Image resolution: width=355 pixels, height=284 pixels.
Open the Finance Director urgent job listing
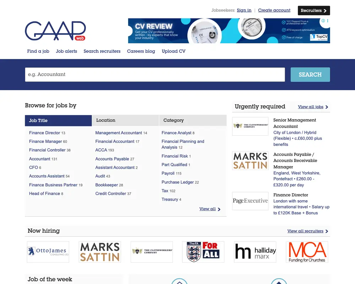click(291, 195)
